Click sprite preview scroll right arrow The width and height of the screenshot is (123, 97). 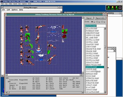[x=81, y=75]
